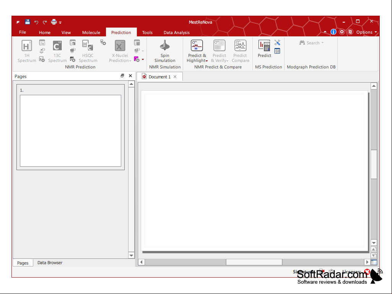Predict the 1H Spectrum

(x=27, y=51)
